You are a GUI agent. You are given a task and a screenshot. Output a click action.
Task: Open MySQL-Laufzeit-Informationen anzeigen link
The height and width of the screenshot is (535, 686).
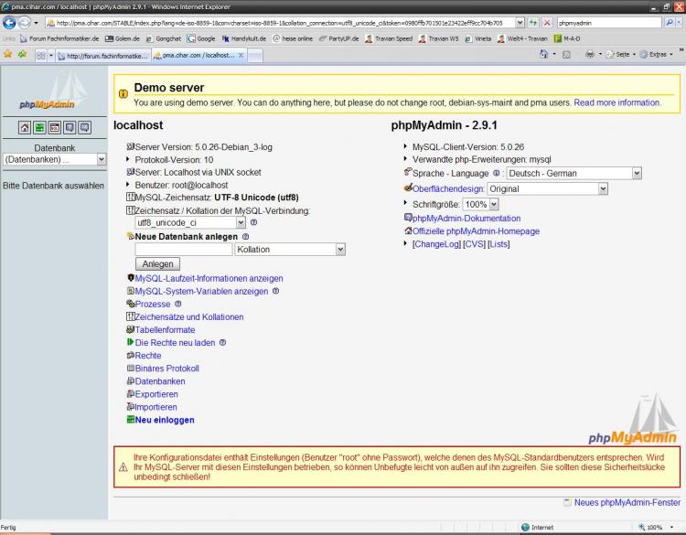coord(209,278)
